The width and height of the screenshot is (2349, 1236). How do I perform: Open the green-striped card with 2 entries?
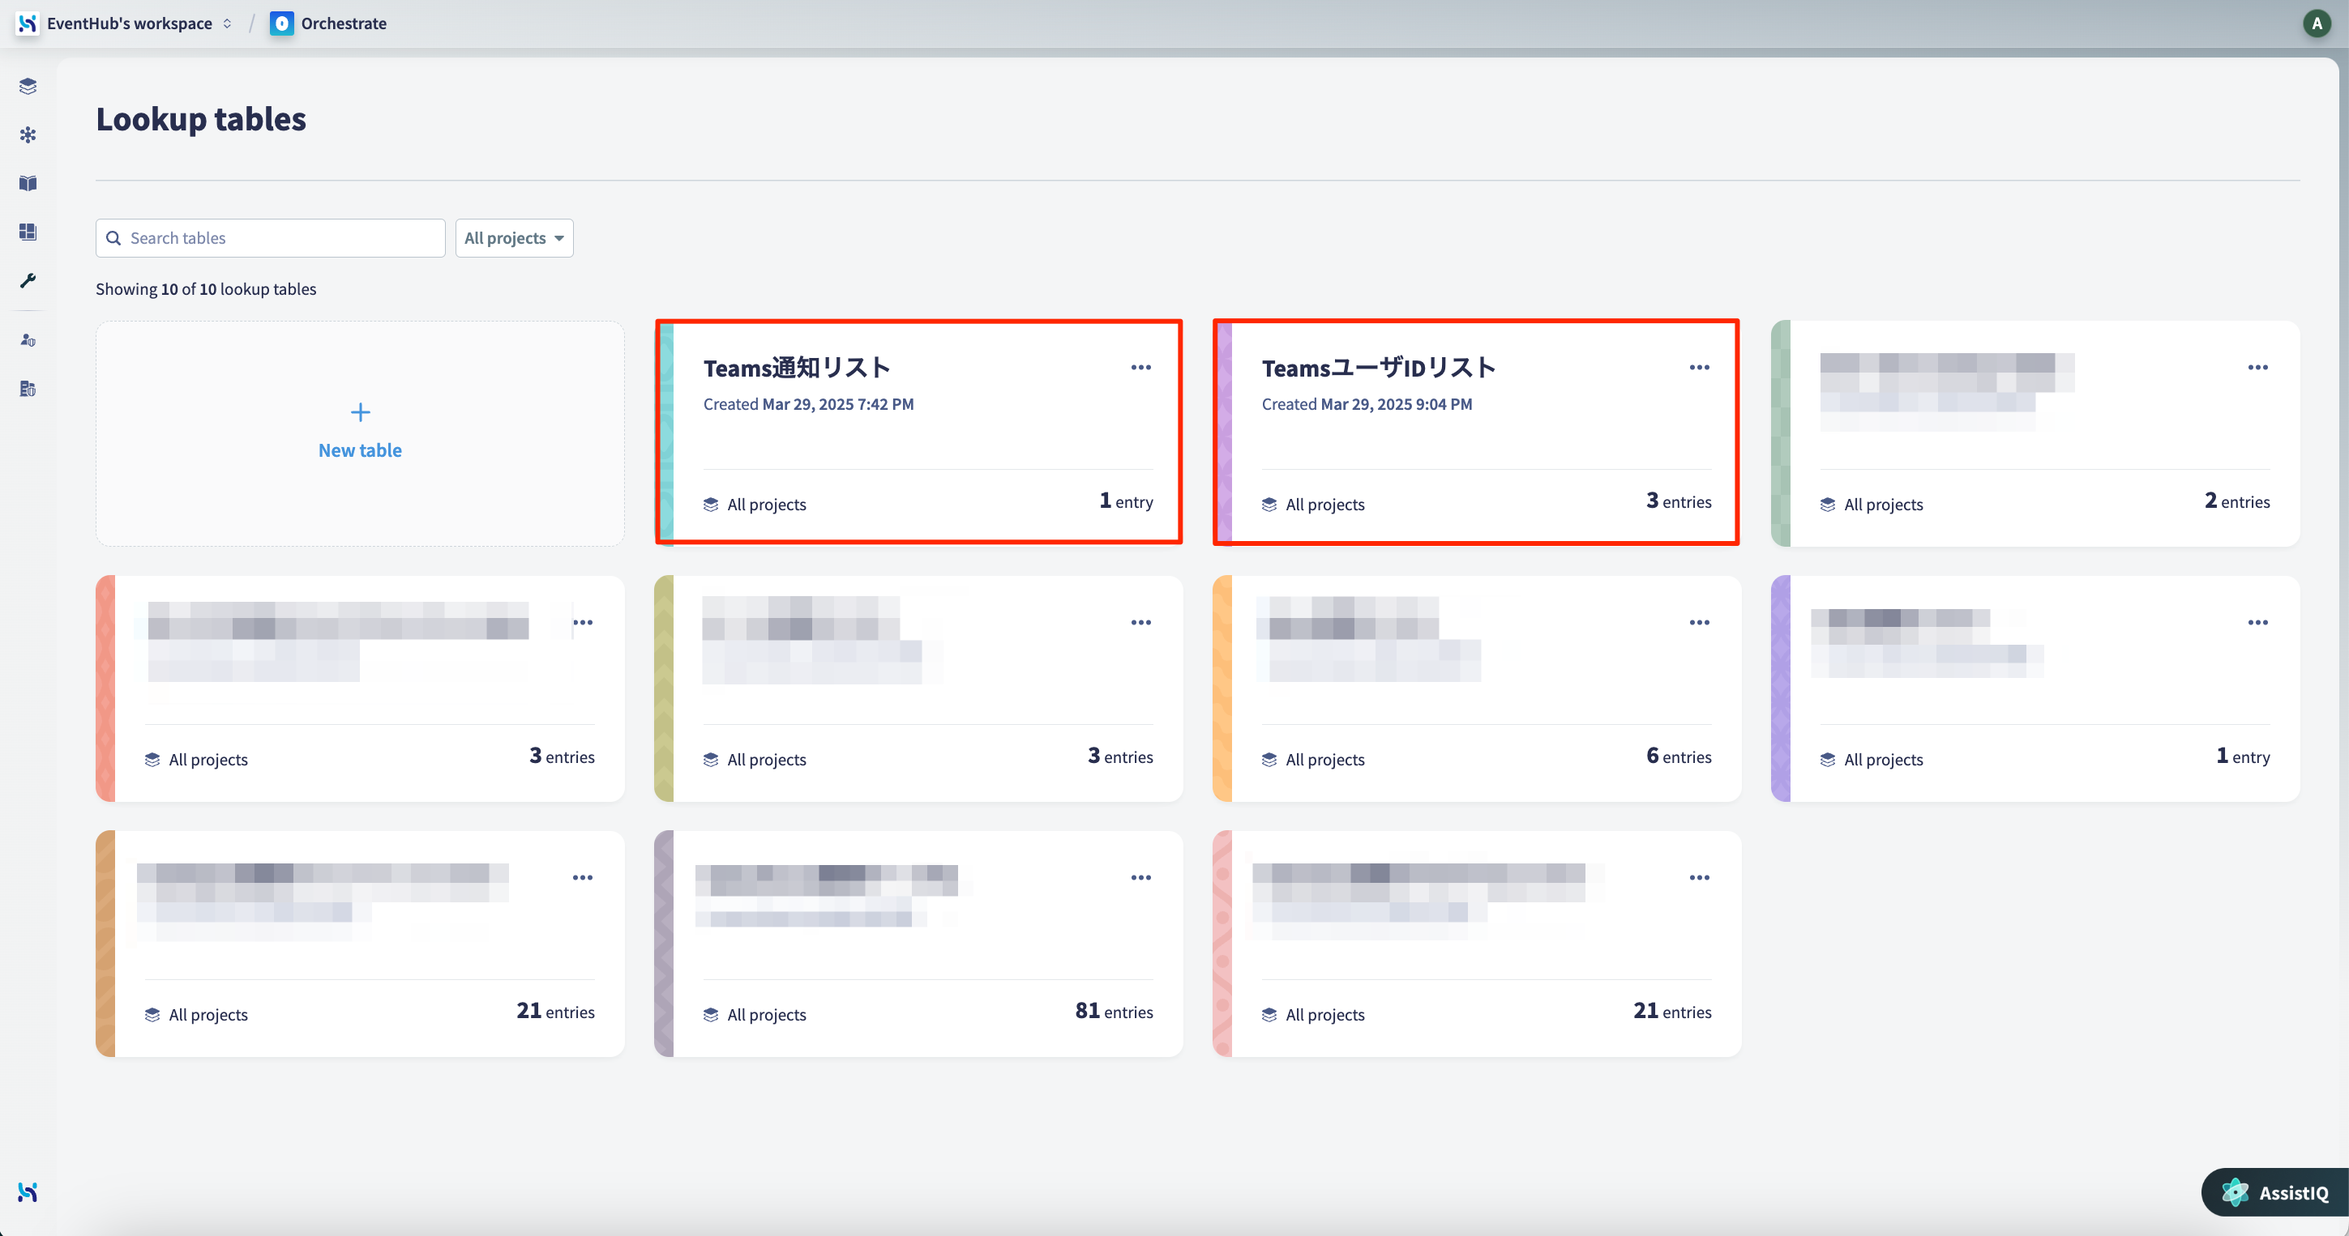coord(2035,434)
